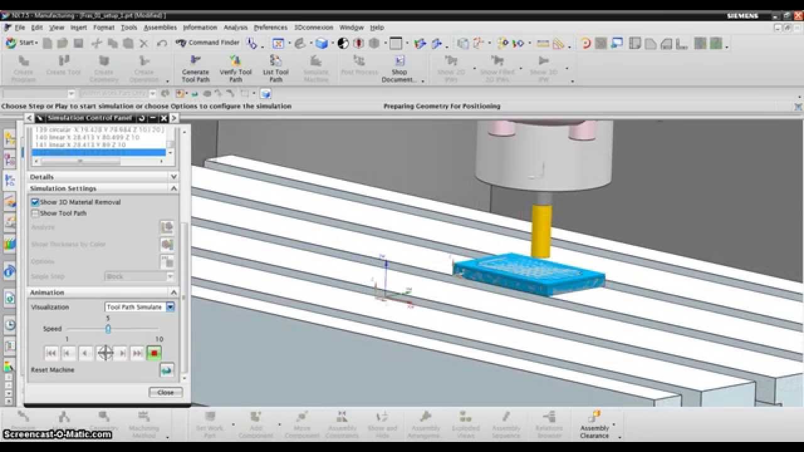Click the measure angle triangle ruler icon

click(x=558, y=43)
